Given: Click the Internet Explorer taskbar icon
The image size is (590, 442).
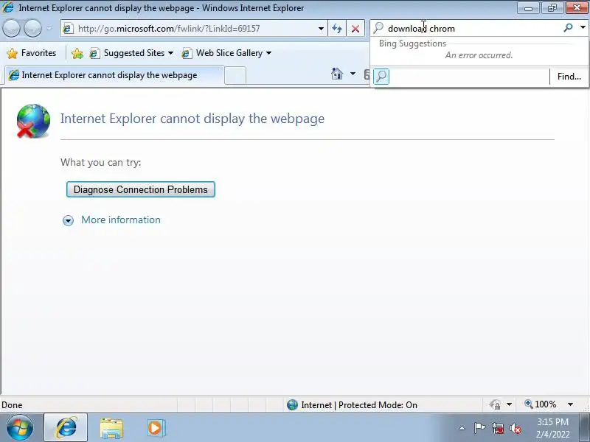Looking at the screenshot, I should [66, 428].
